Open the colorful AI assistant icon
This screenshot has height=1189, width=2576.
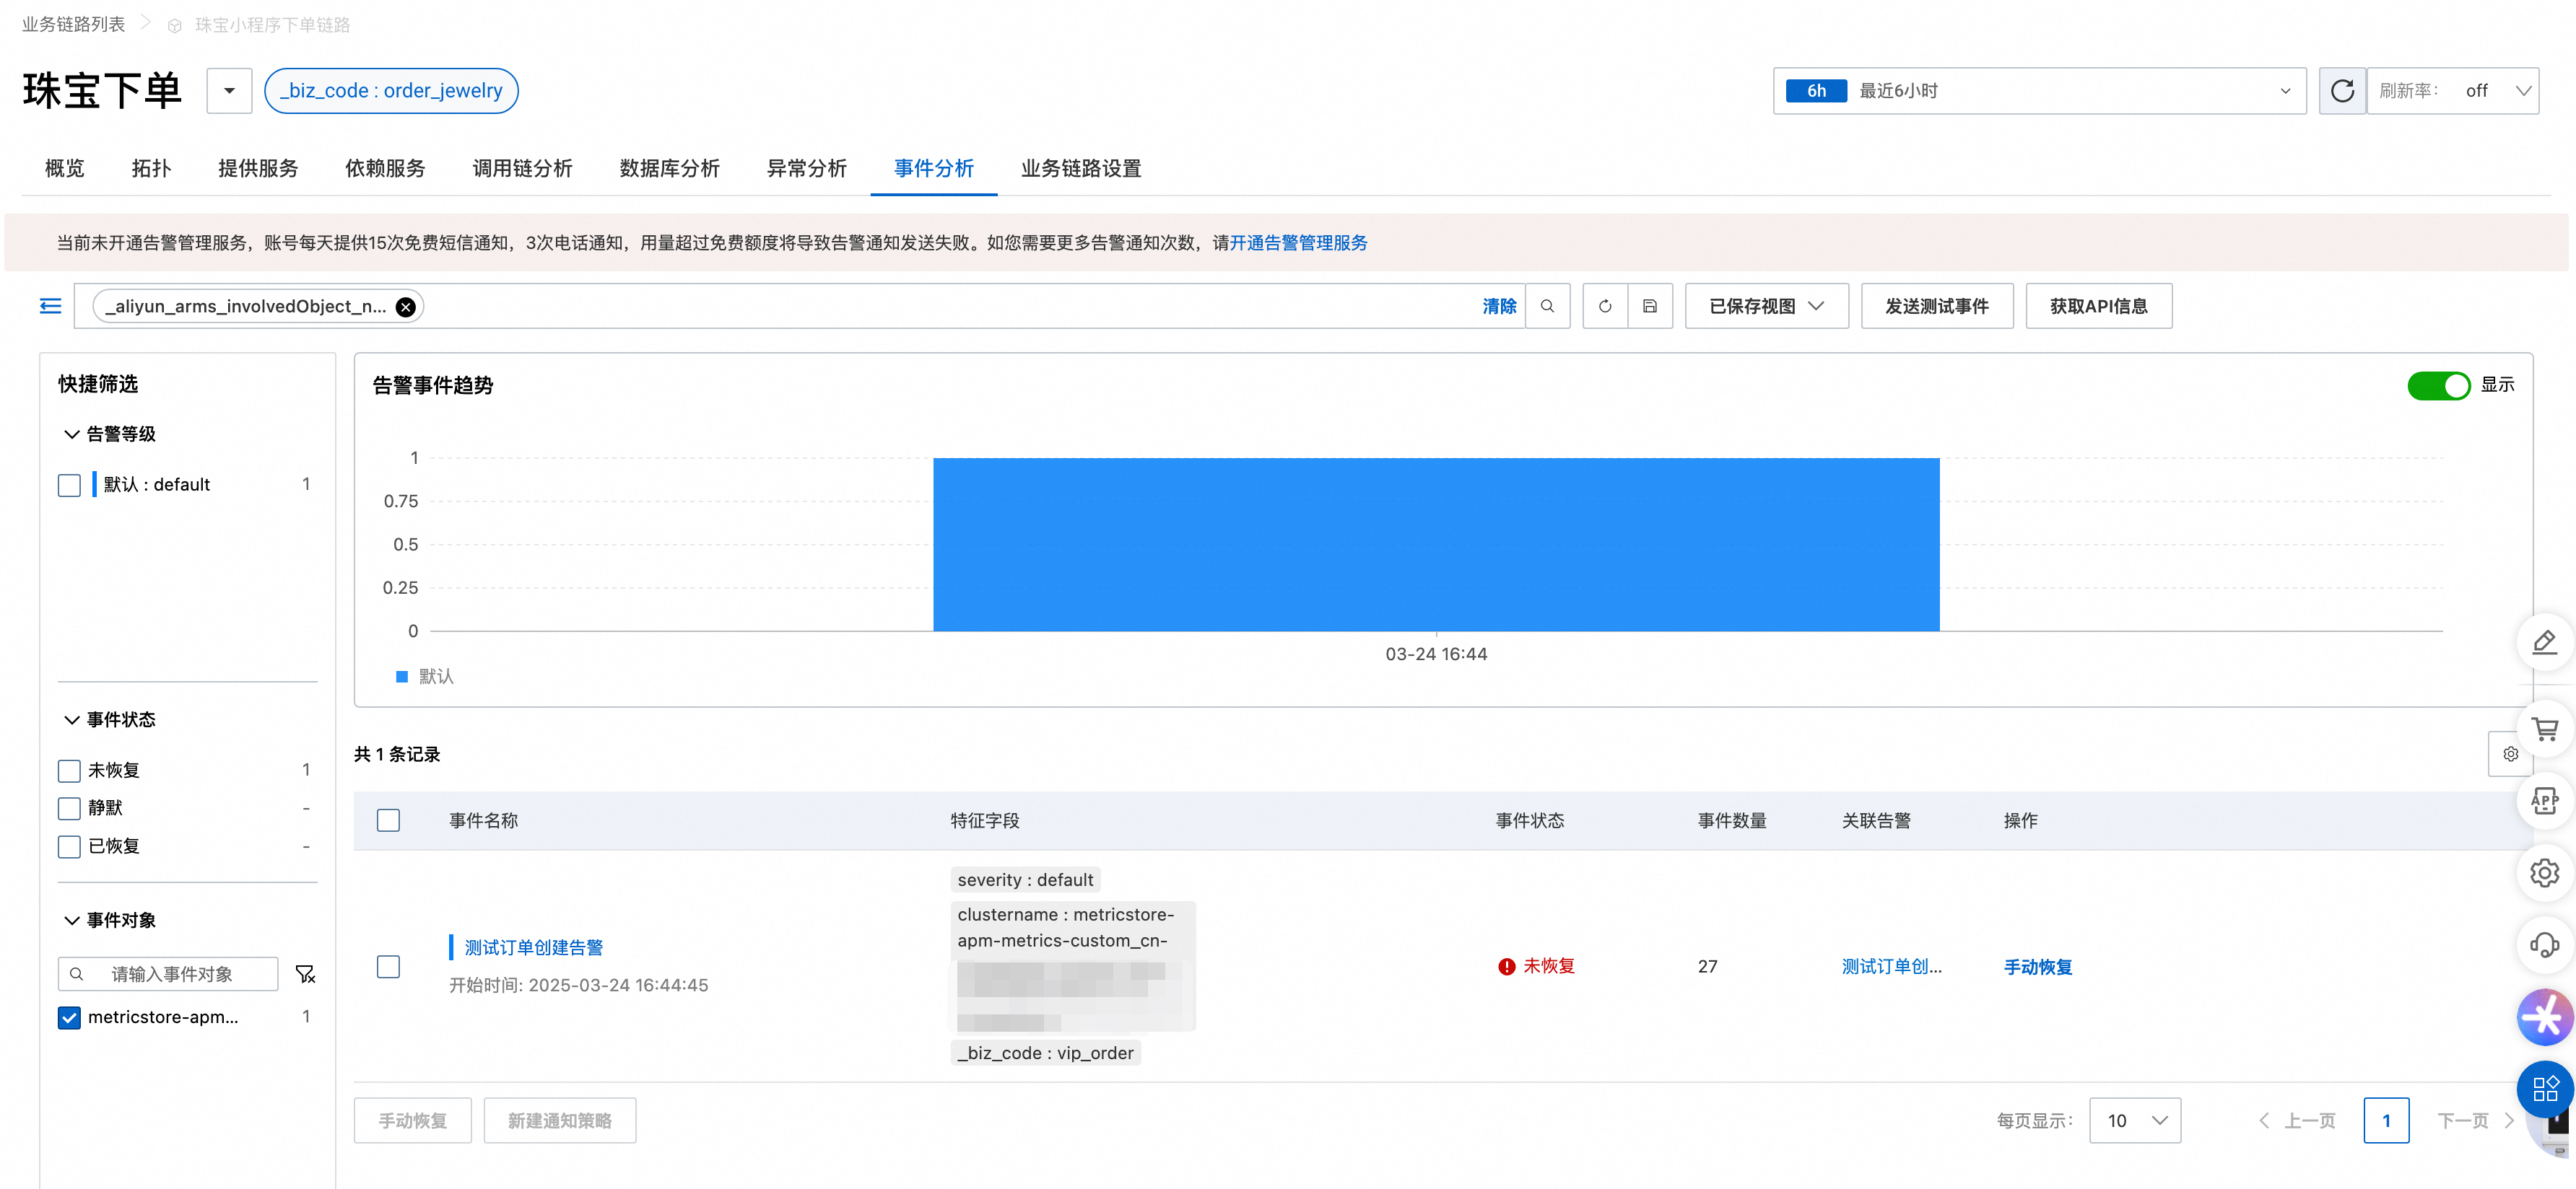click(x=2544, y=1016)
